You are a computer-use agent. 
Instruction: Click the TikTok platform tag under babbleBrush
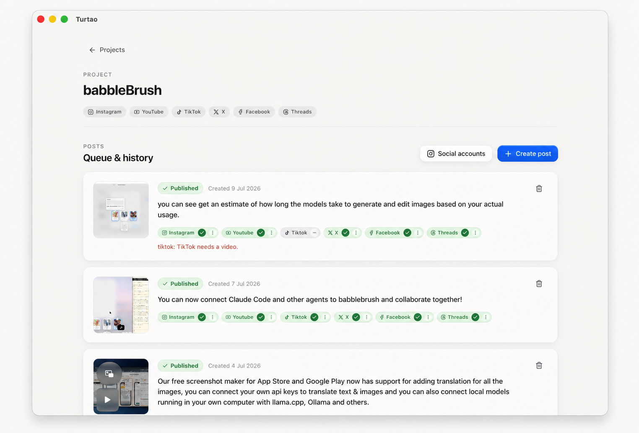click(189, 112)
